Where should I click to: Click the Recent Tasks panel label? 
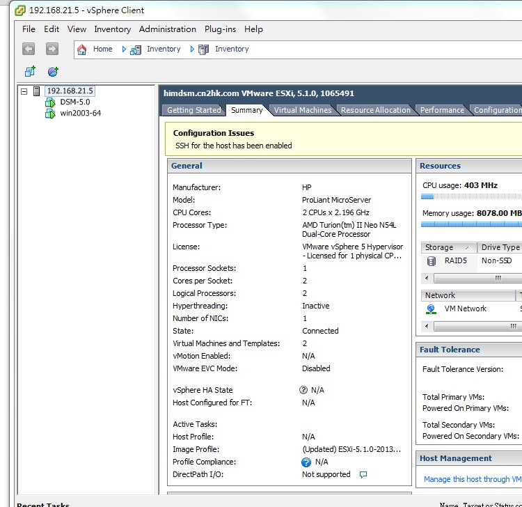(x=43, y=504)
